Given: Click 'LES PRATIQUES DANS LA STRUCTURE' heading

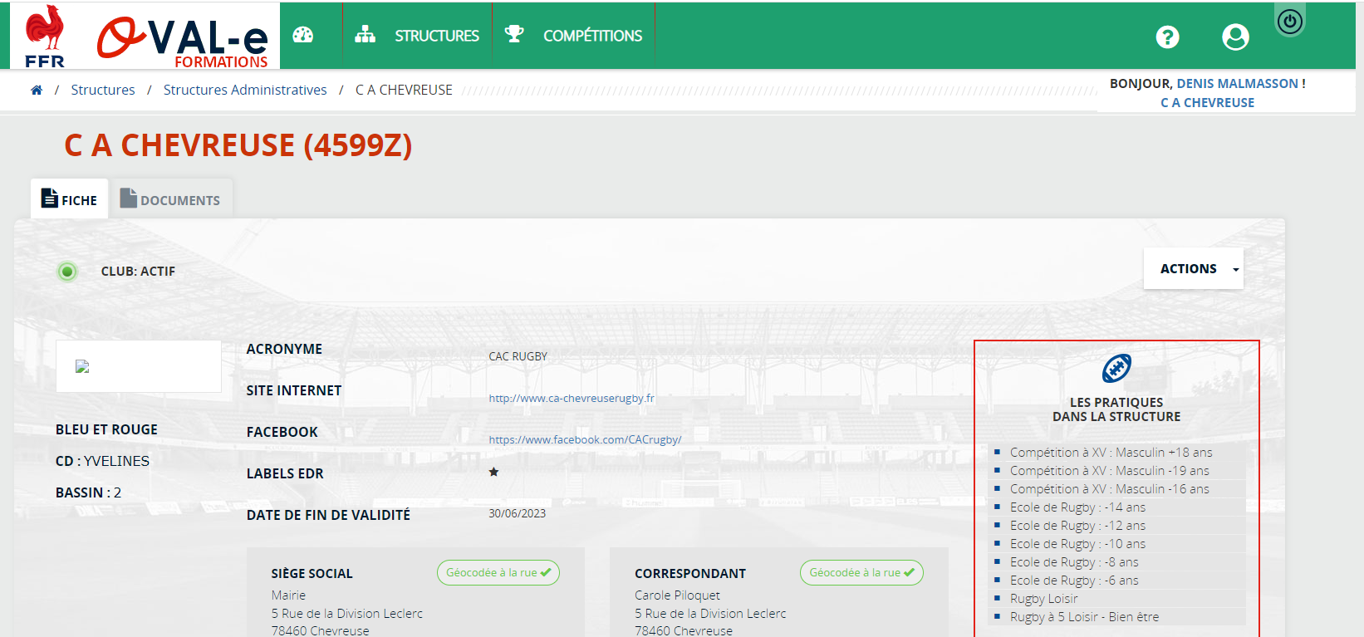Looking at the screenshot, I should pyautogui.click(x=1116, y=409).
